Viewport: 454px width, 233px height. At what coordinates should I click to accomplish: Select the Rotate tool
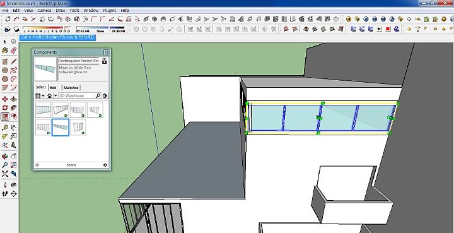(5, 108)
